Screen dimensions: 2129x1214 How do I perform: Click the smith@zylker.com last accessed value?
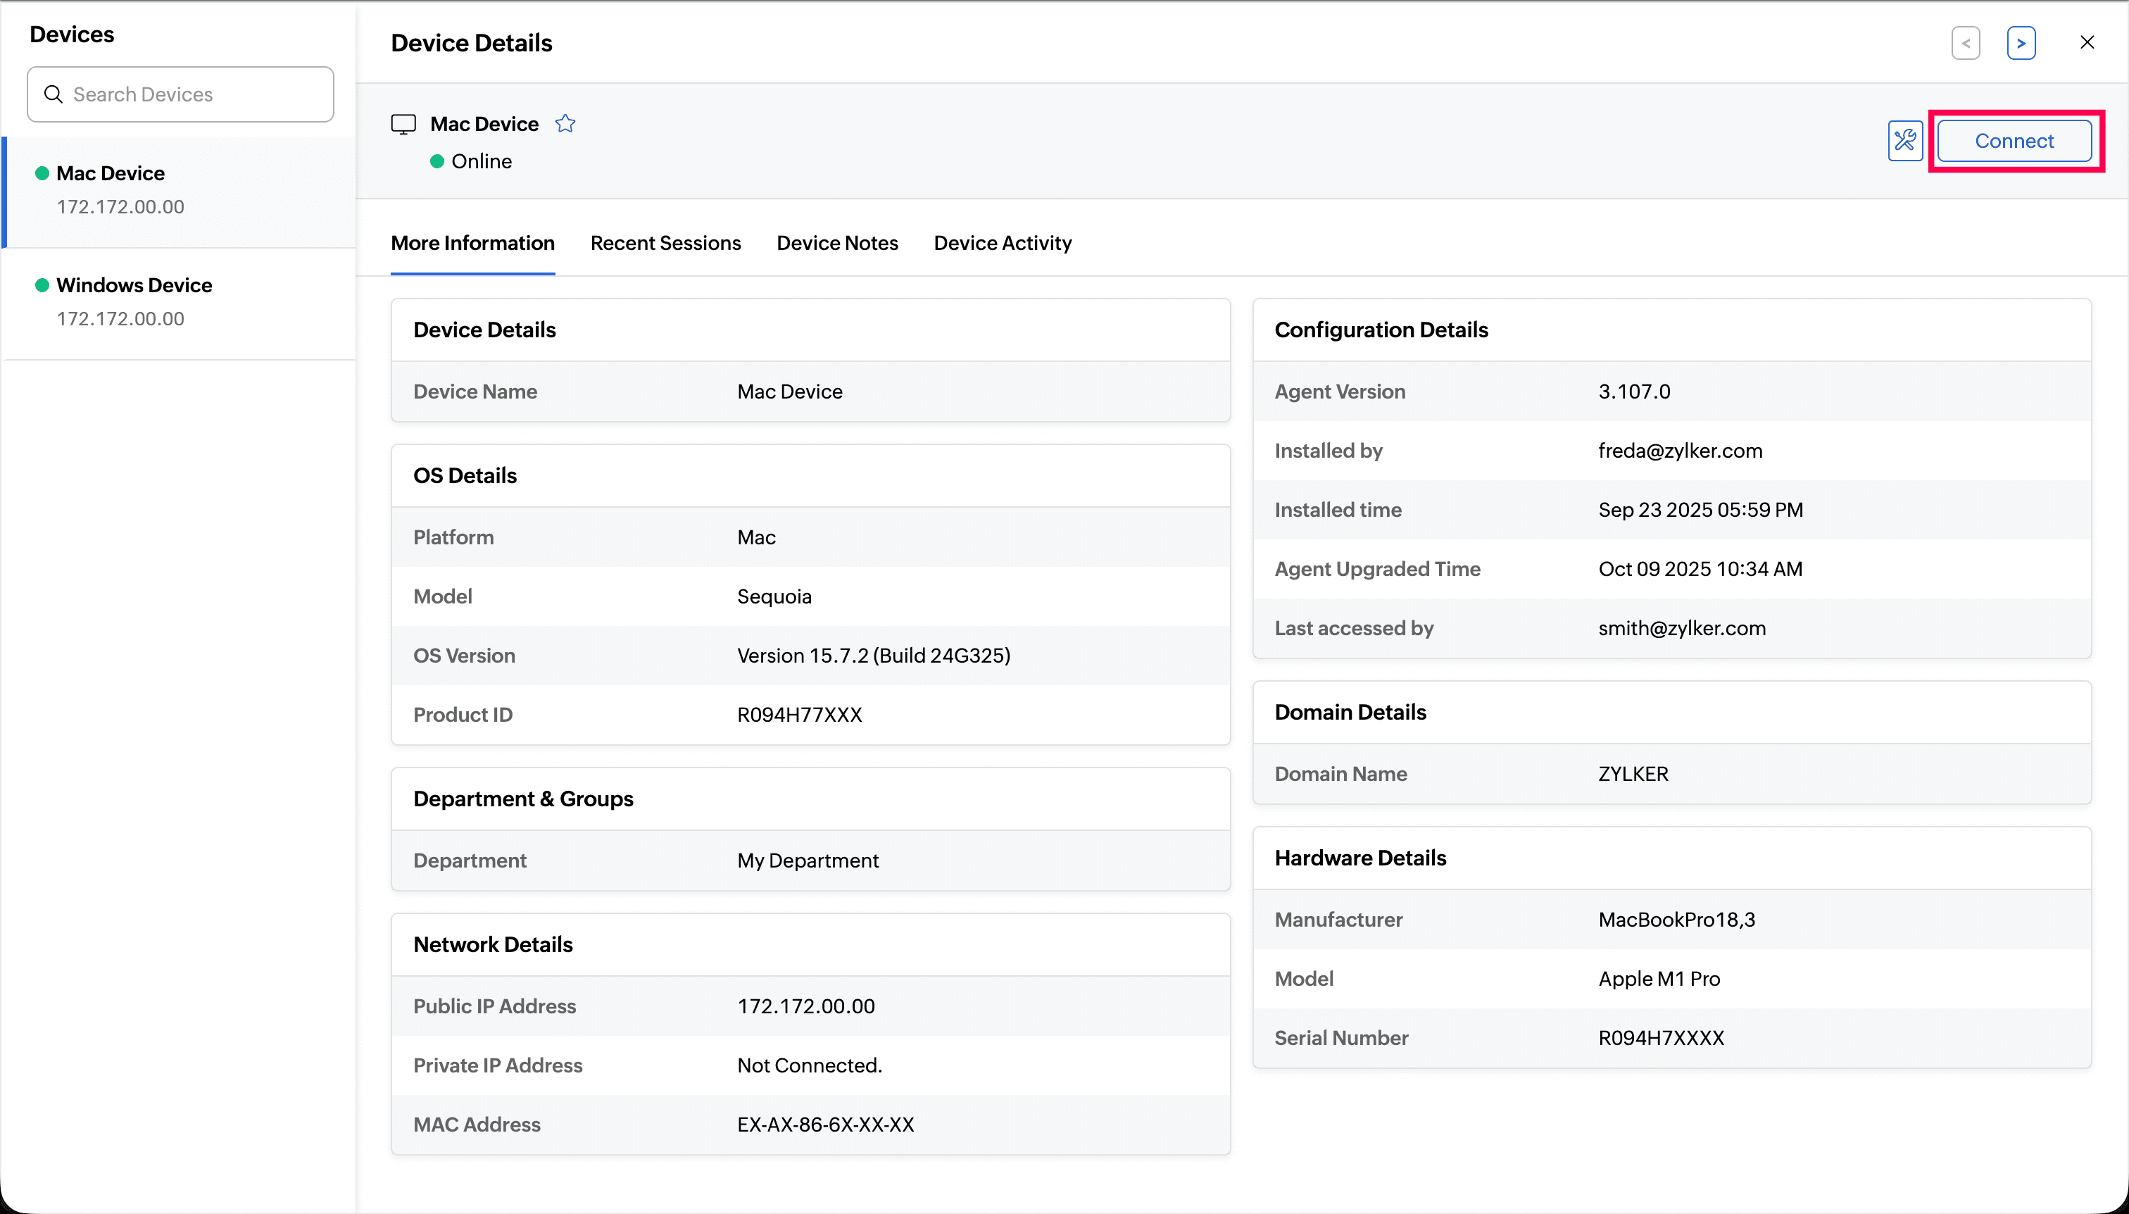coord(1681,628)
